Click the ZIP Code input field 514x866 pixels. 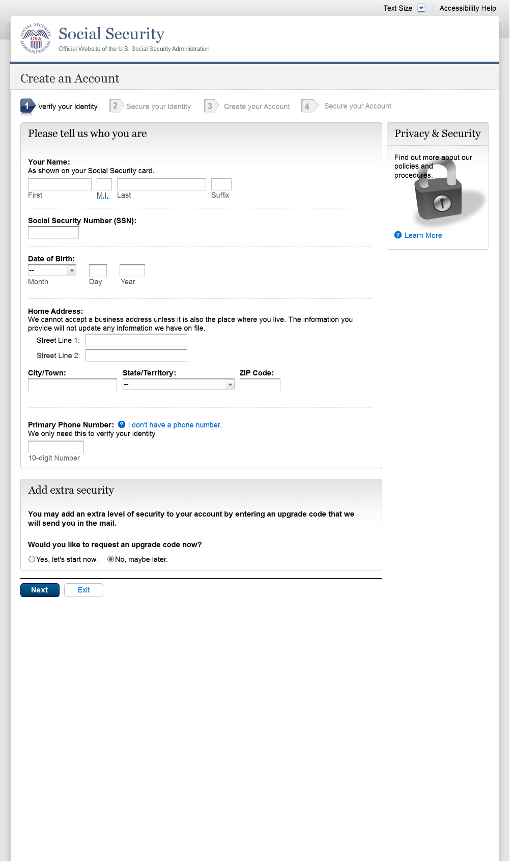point(260,385)
